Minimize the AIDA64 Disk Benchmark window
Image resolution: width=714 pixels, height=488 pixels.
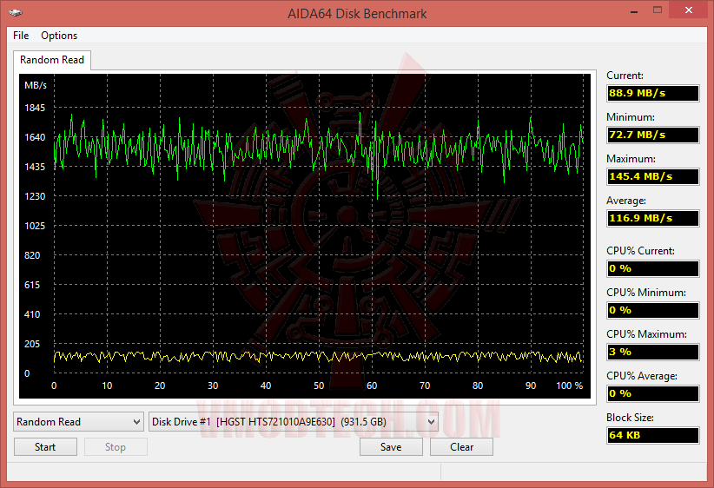coord(634,11)
